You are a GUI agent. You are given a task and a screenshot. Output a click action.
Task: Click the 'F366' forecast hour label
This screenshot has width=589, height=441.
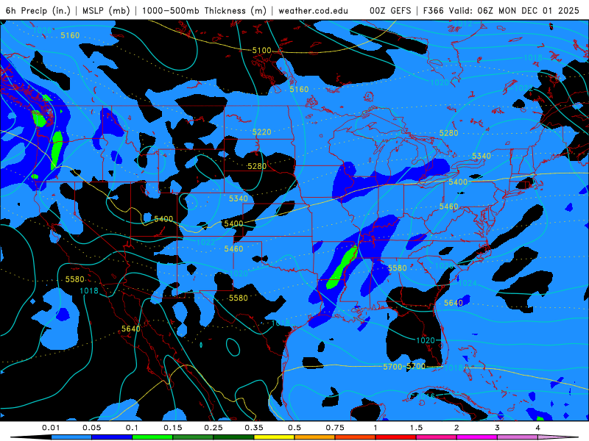coord(434,10)
